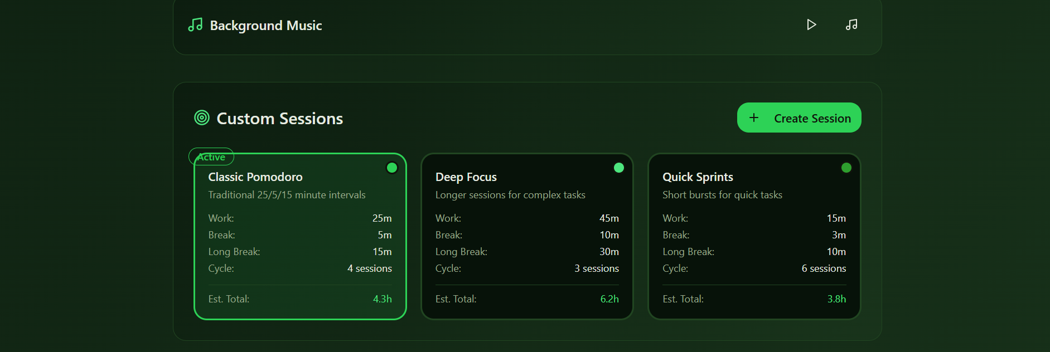Click the green dot on Classic Pomodoro card
The image size is (1050, 352).
point(392,168)
